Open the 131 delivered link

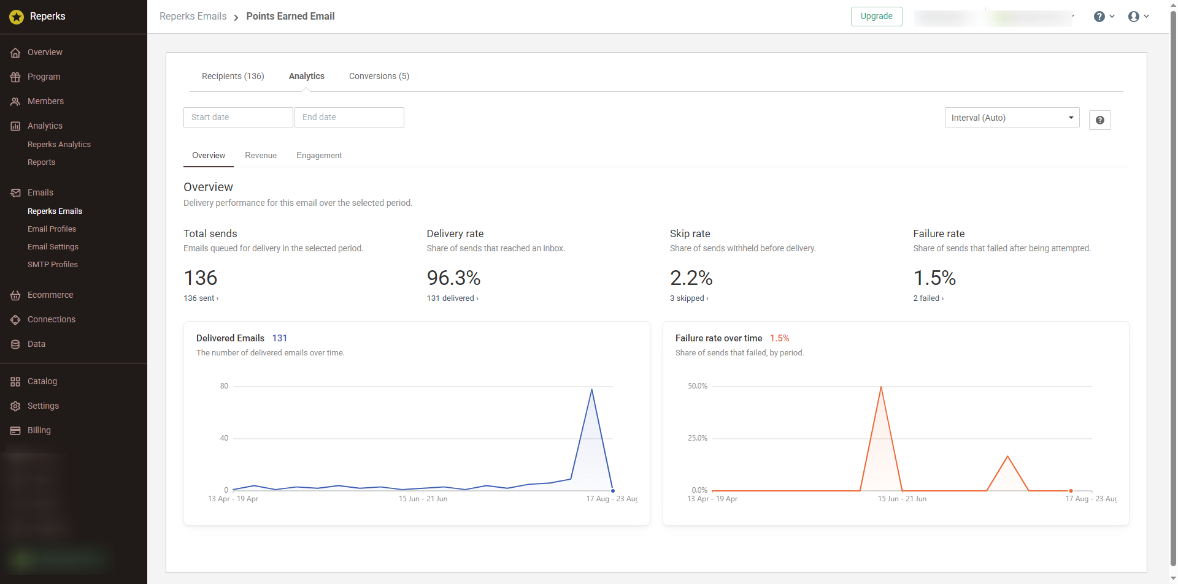click(452, 298)
